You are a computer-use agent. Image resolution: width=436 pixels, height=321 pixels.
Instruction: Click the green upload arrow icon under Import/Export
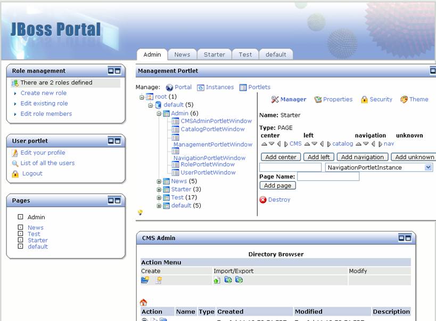tap(217, 280)
